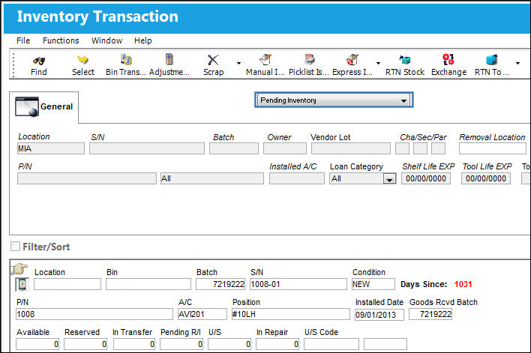Screen dimensions: 531x353
Task: Click the RTN To toolbar icon
Action: [491, 59]
